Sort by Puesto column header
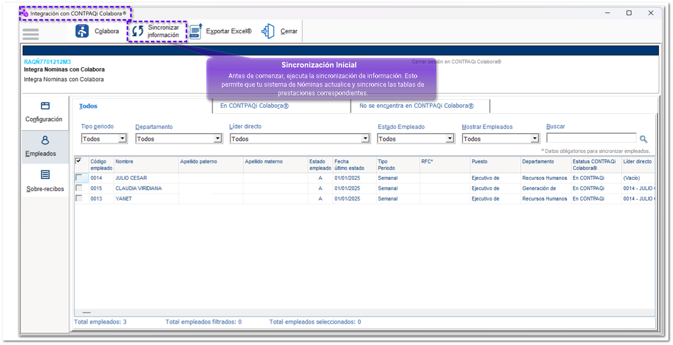 point(495,165)
